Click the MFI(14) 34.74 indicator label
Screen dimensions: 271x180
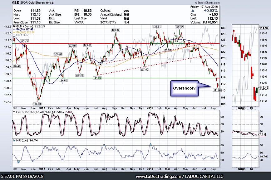point(27,140)
